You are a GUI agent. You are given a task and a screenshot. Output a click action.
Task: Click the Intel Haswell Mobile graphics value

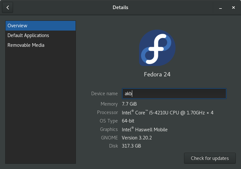click(145, 129)
